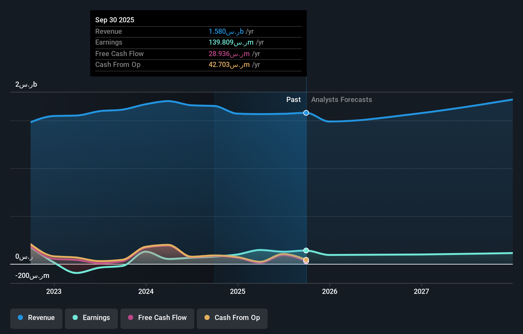
Task: Toggle the Cash From Op series visibility
Action: click(x=232, y=318)
